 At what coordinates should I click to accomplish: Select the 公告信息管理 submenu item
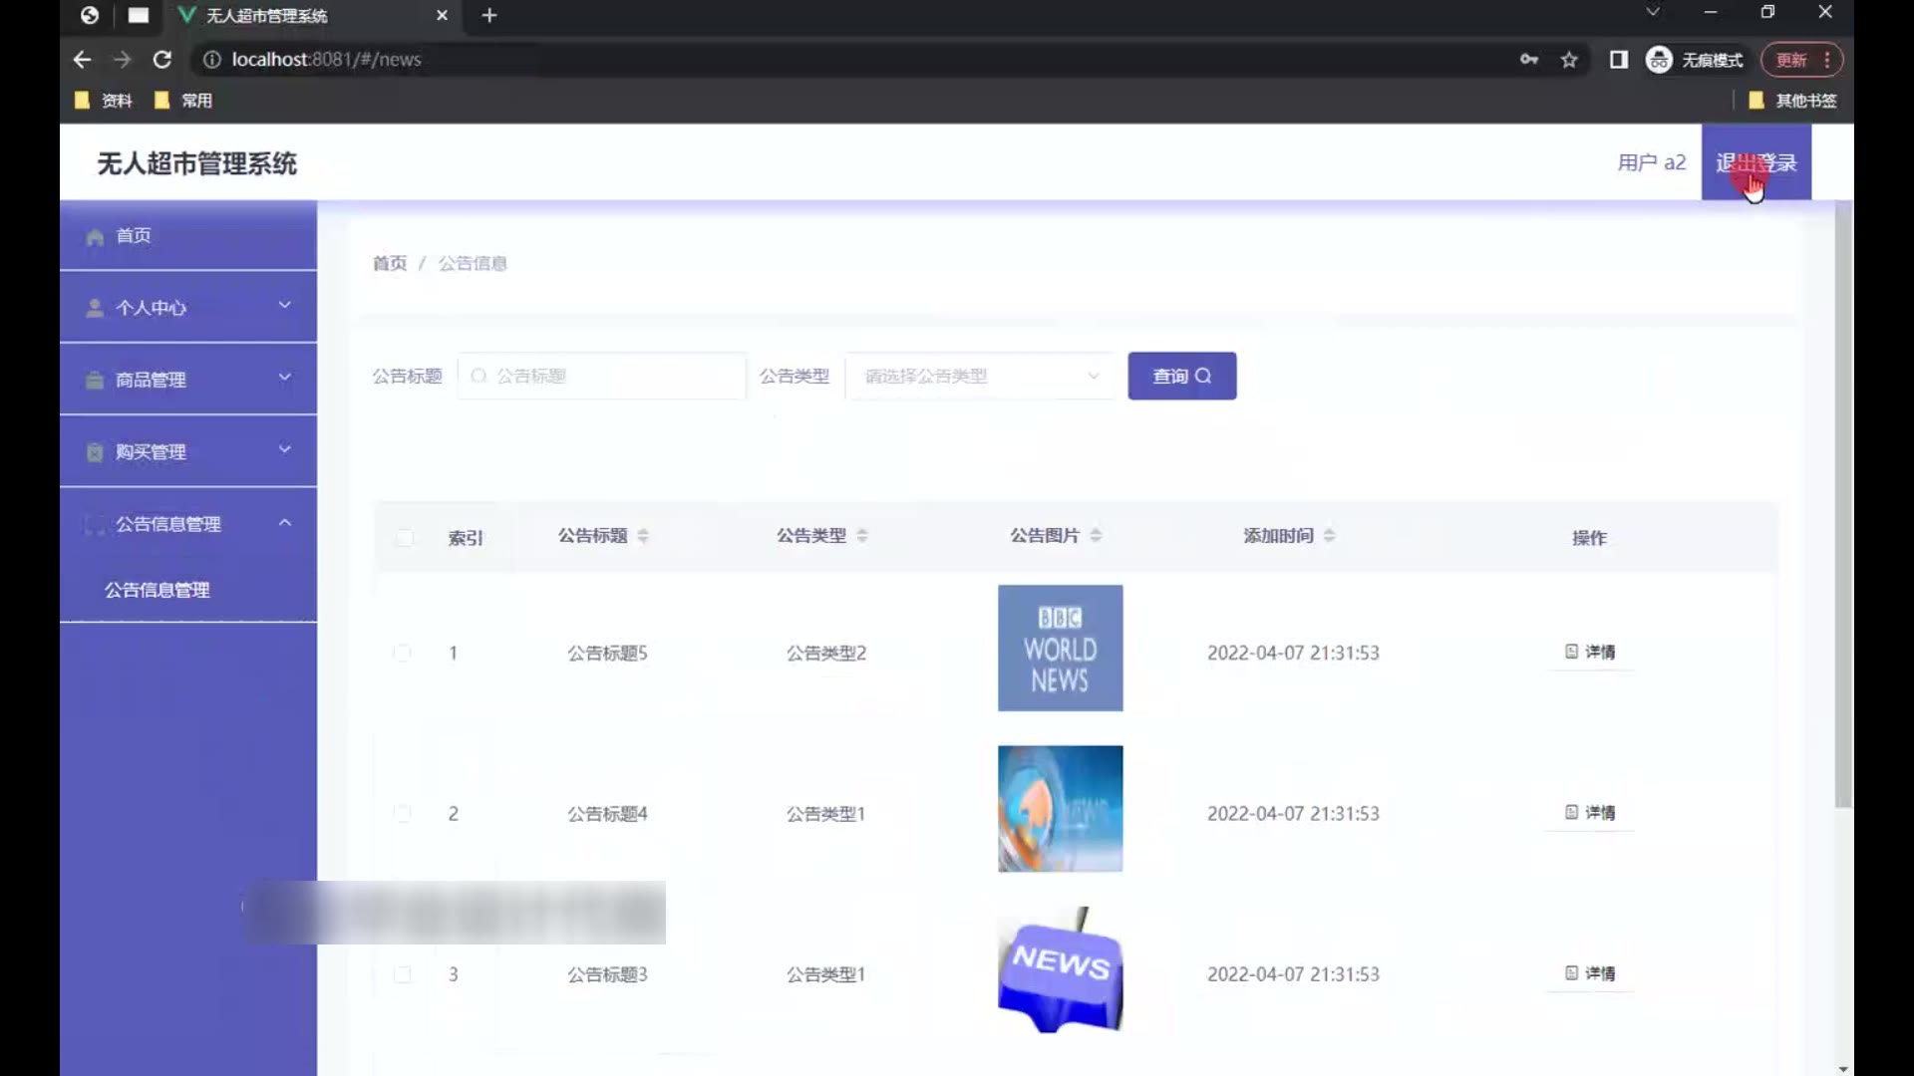158,590
